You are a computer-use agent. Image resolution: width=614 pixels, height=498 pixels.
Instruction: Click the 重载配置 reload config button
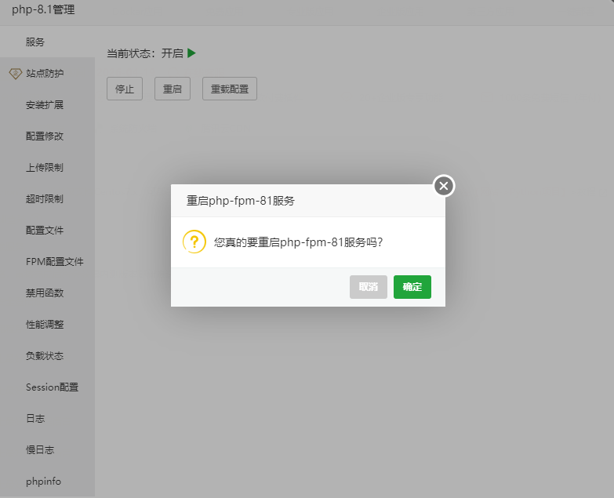pos(229,89)
